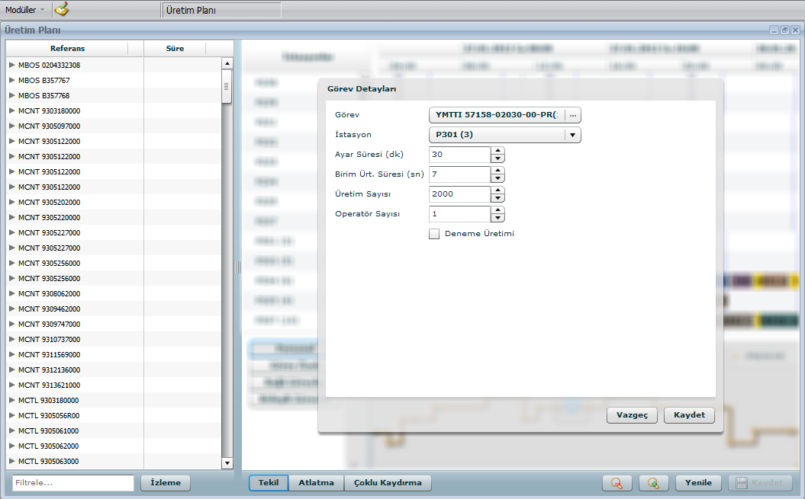Viewport: 805px width, 499px height.
Task: Switch to Çoklu Kaydırma mode
Action: [x=388, y=483]
